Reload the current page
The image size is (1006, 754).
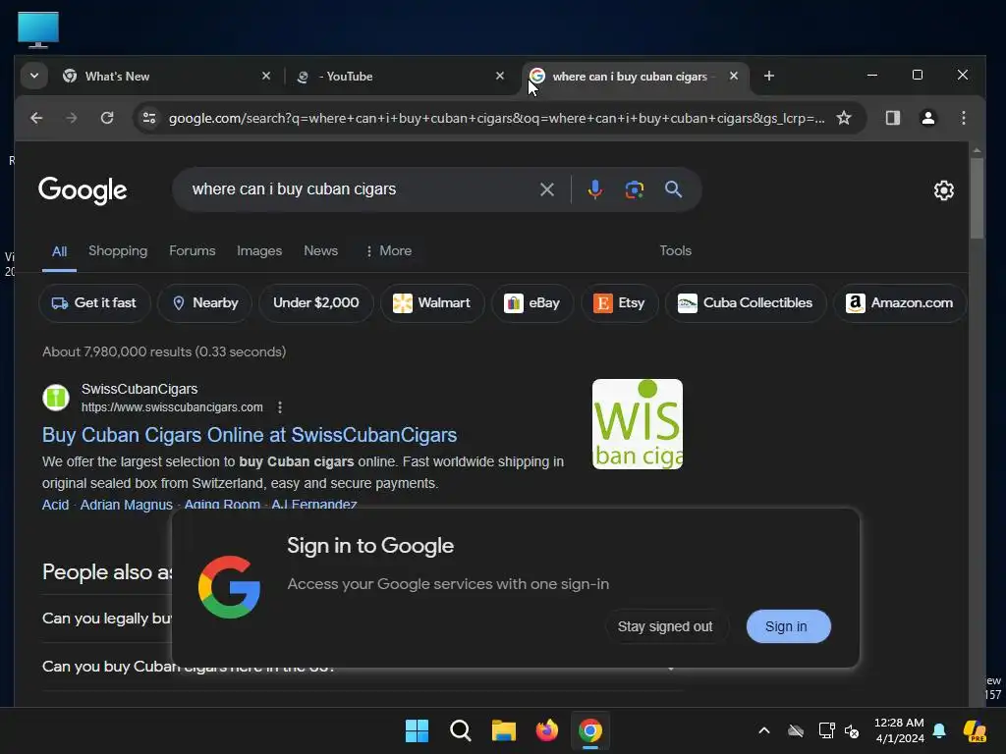coord(107,118)
